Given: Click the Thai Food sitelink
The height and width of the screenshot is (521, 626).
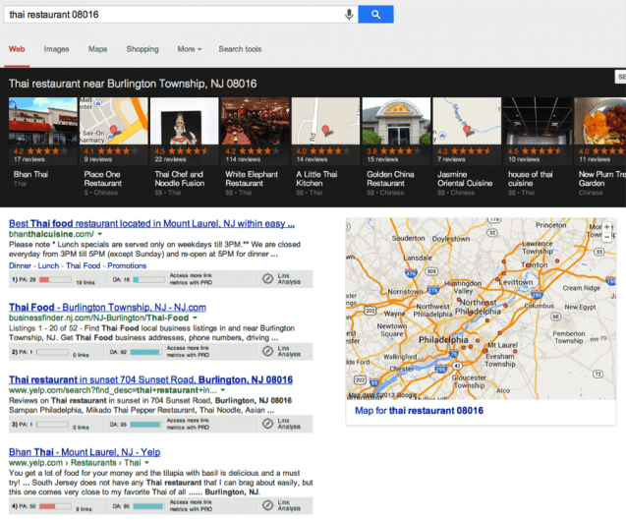Looking at the screenshot, I should pos(83,265).
